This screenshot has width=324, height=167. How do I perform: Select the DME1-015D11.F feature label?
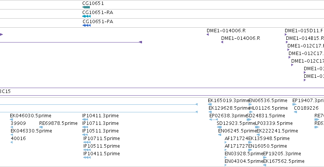303,31
